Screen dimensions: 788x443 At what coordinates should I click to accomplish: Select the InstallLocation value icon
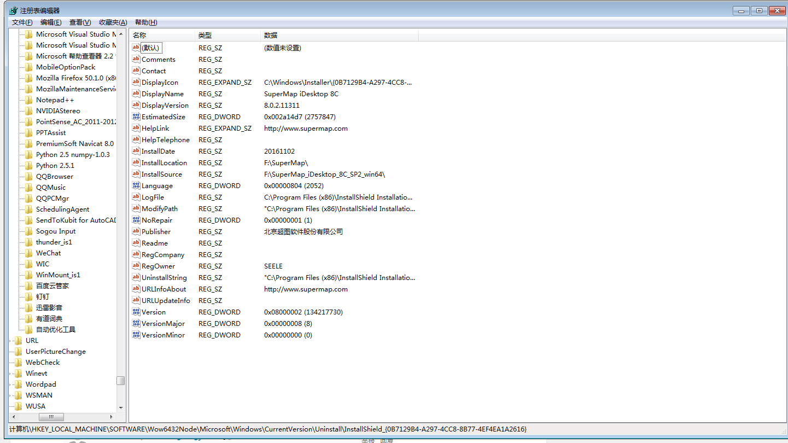click(x=136, y=162)
